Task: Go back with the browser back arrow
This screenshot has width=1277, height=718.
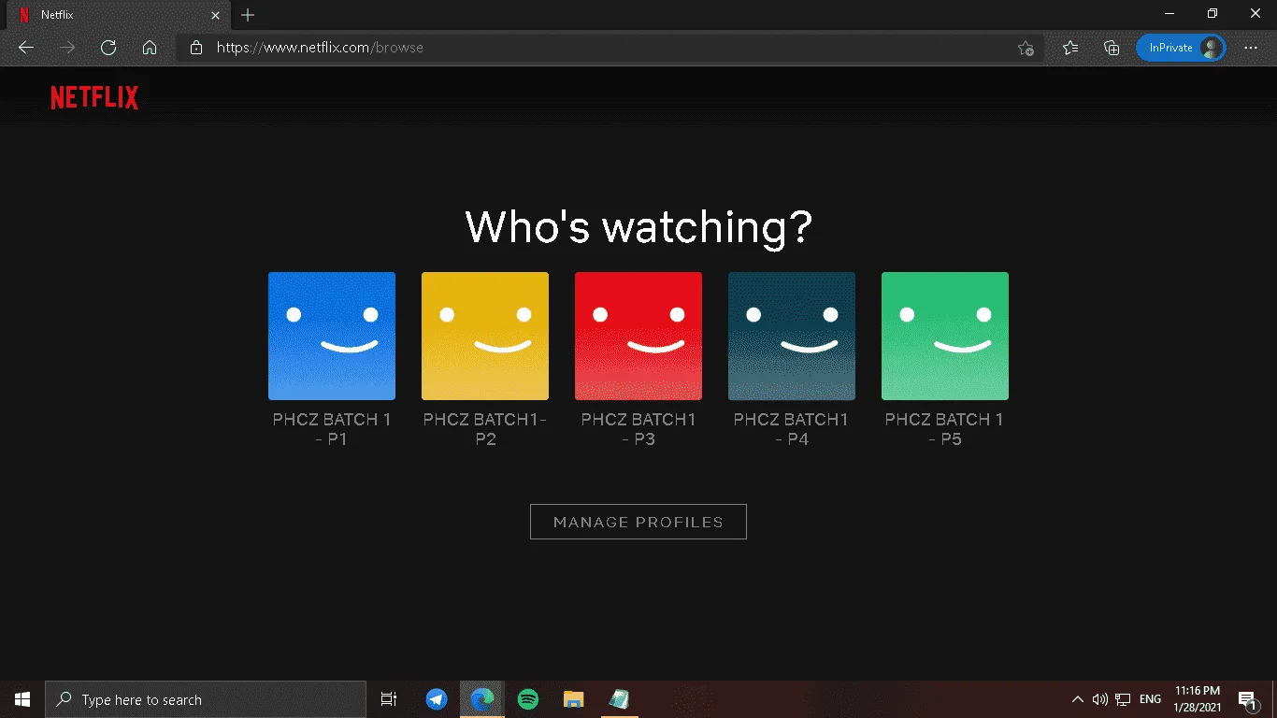Action: pyautogui.click(x=26, y=48)
